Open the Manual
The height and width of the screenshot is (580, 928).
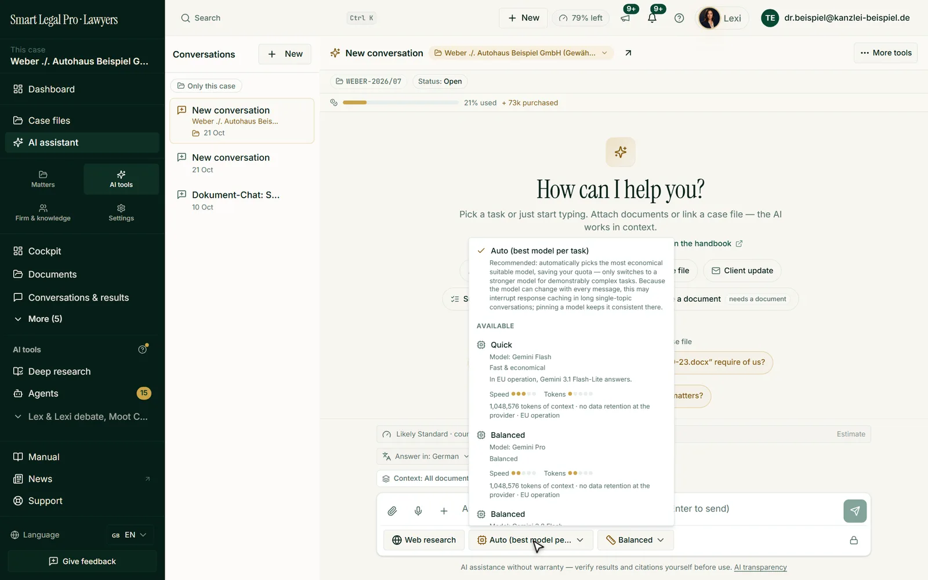click(82, 457)
